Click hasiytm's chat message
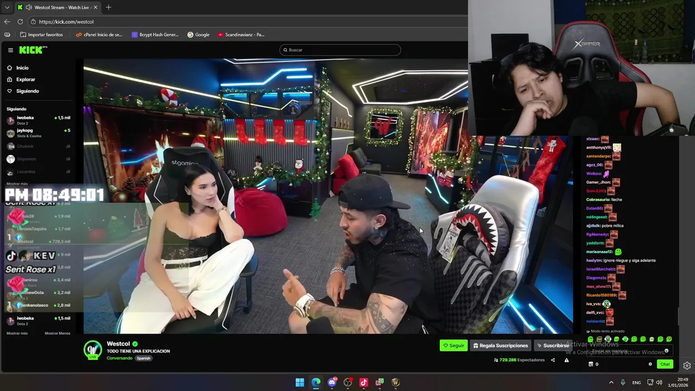695x391 pixels. click(x=621, y=260)
